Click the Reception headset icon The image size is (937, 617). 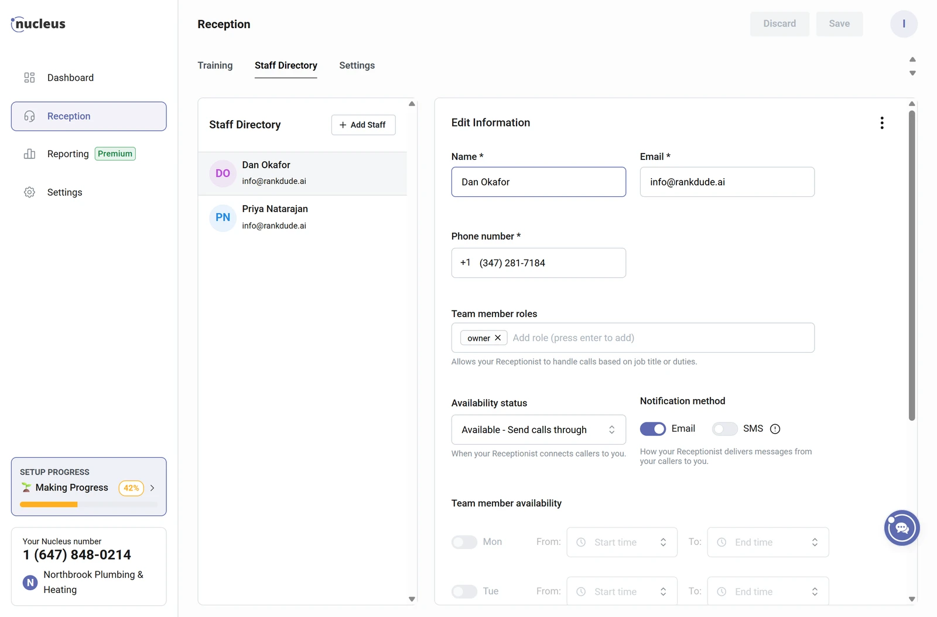pyautogui.click(x=29, y=116)
